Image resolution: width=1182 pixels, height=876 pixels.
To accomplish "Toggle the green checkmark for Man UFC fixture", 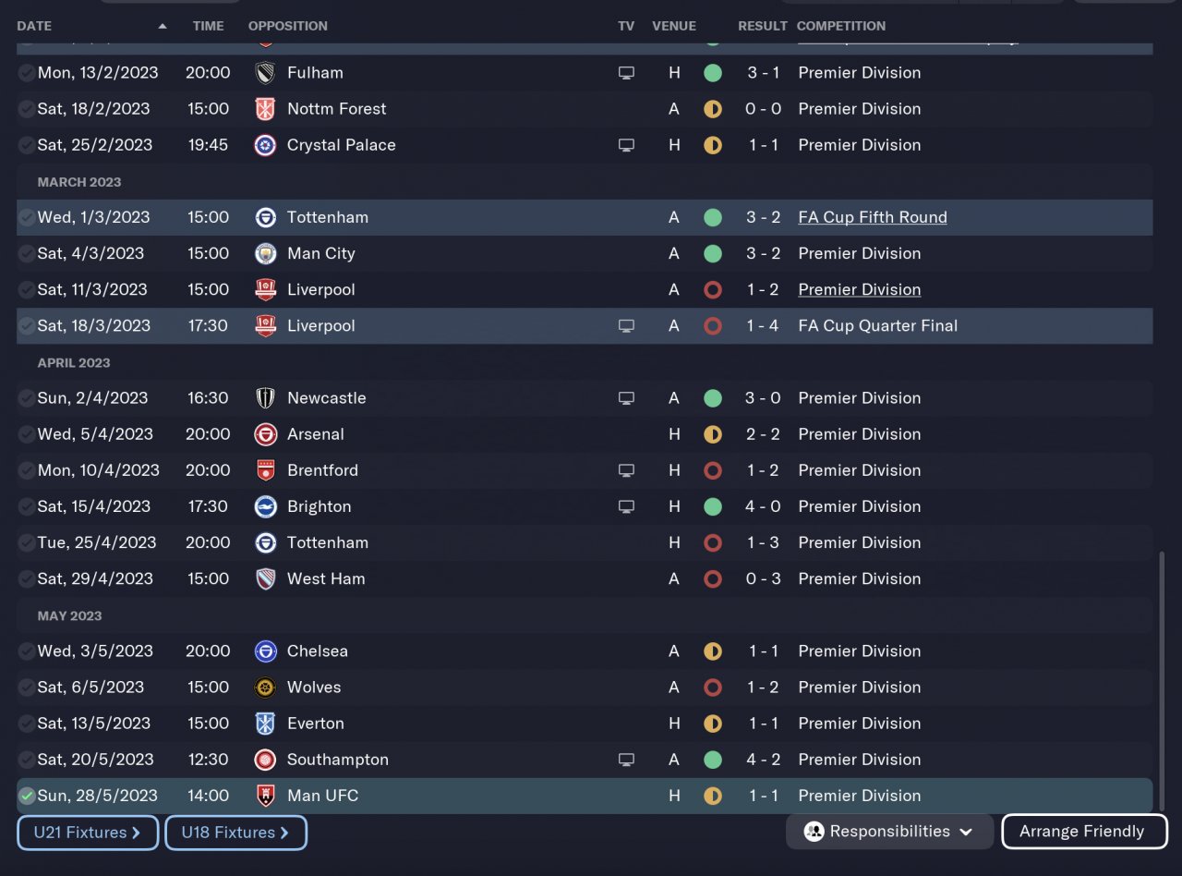I will click(27, 796).
